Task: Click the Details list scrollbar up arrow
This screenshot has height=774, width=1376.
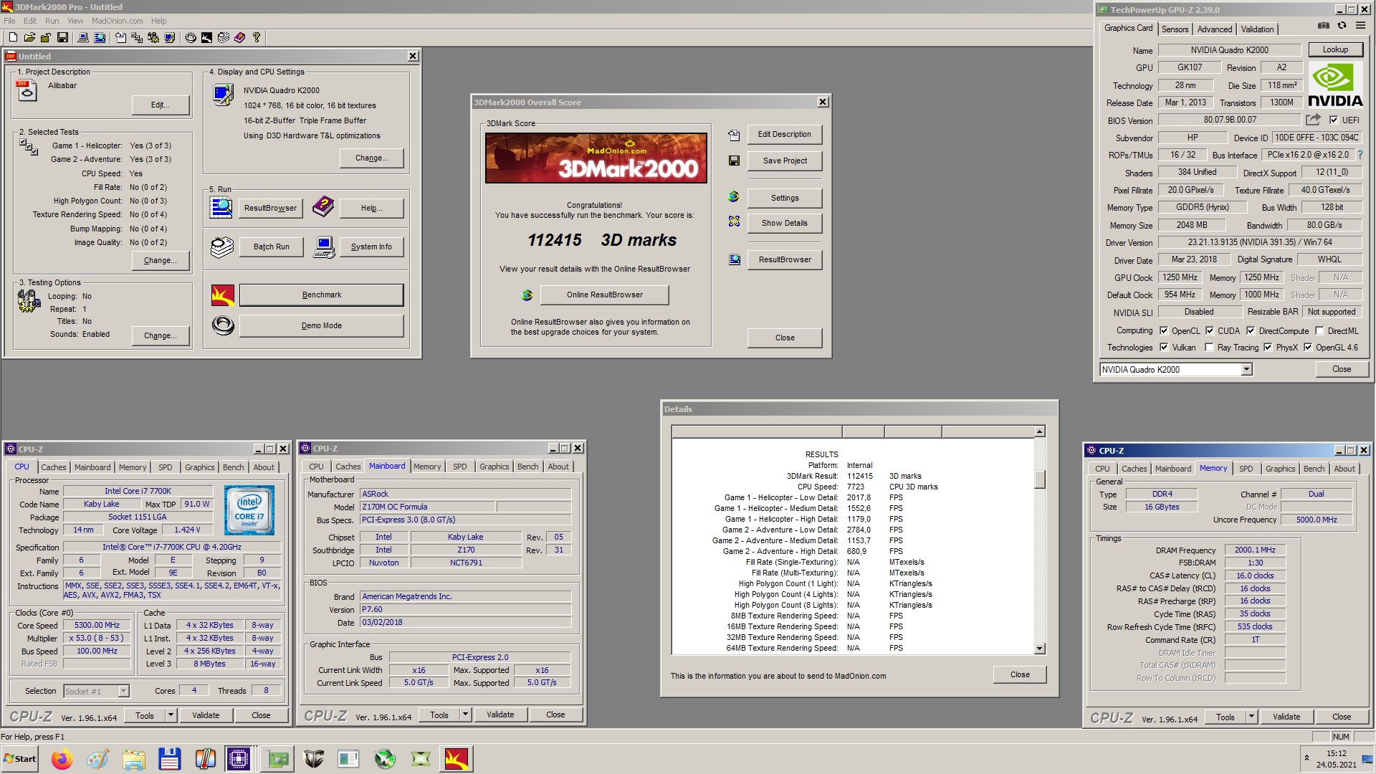Action: [1040, 431]
